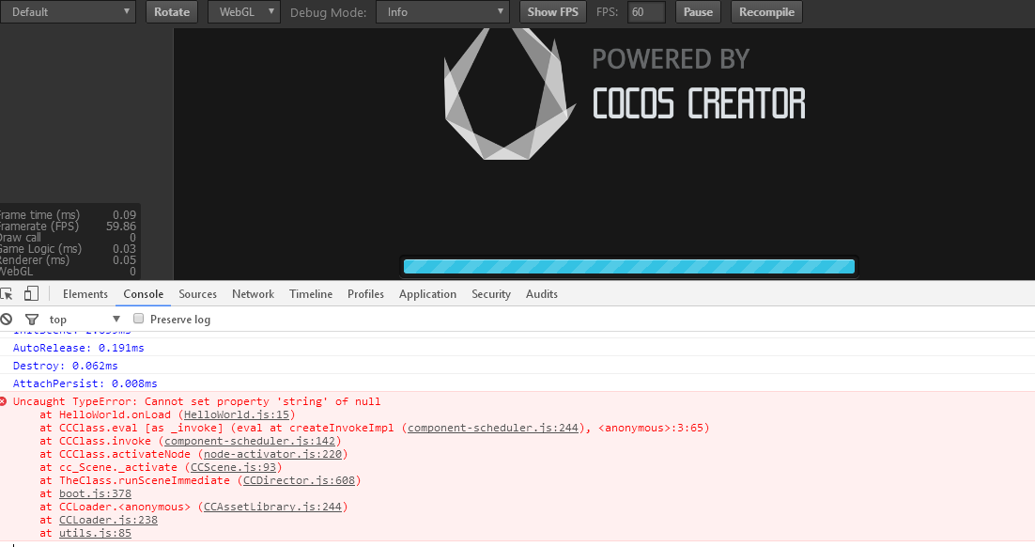Click the Show FPS button

click(553, 12)
